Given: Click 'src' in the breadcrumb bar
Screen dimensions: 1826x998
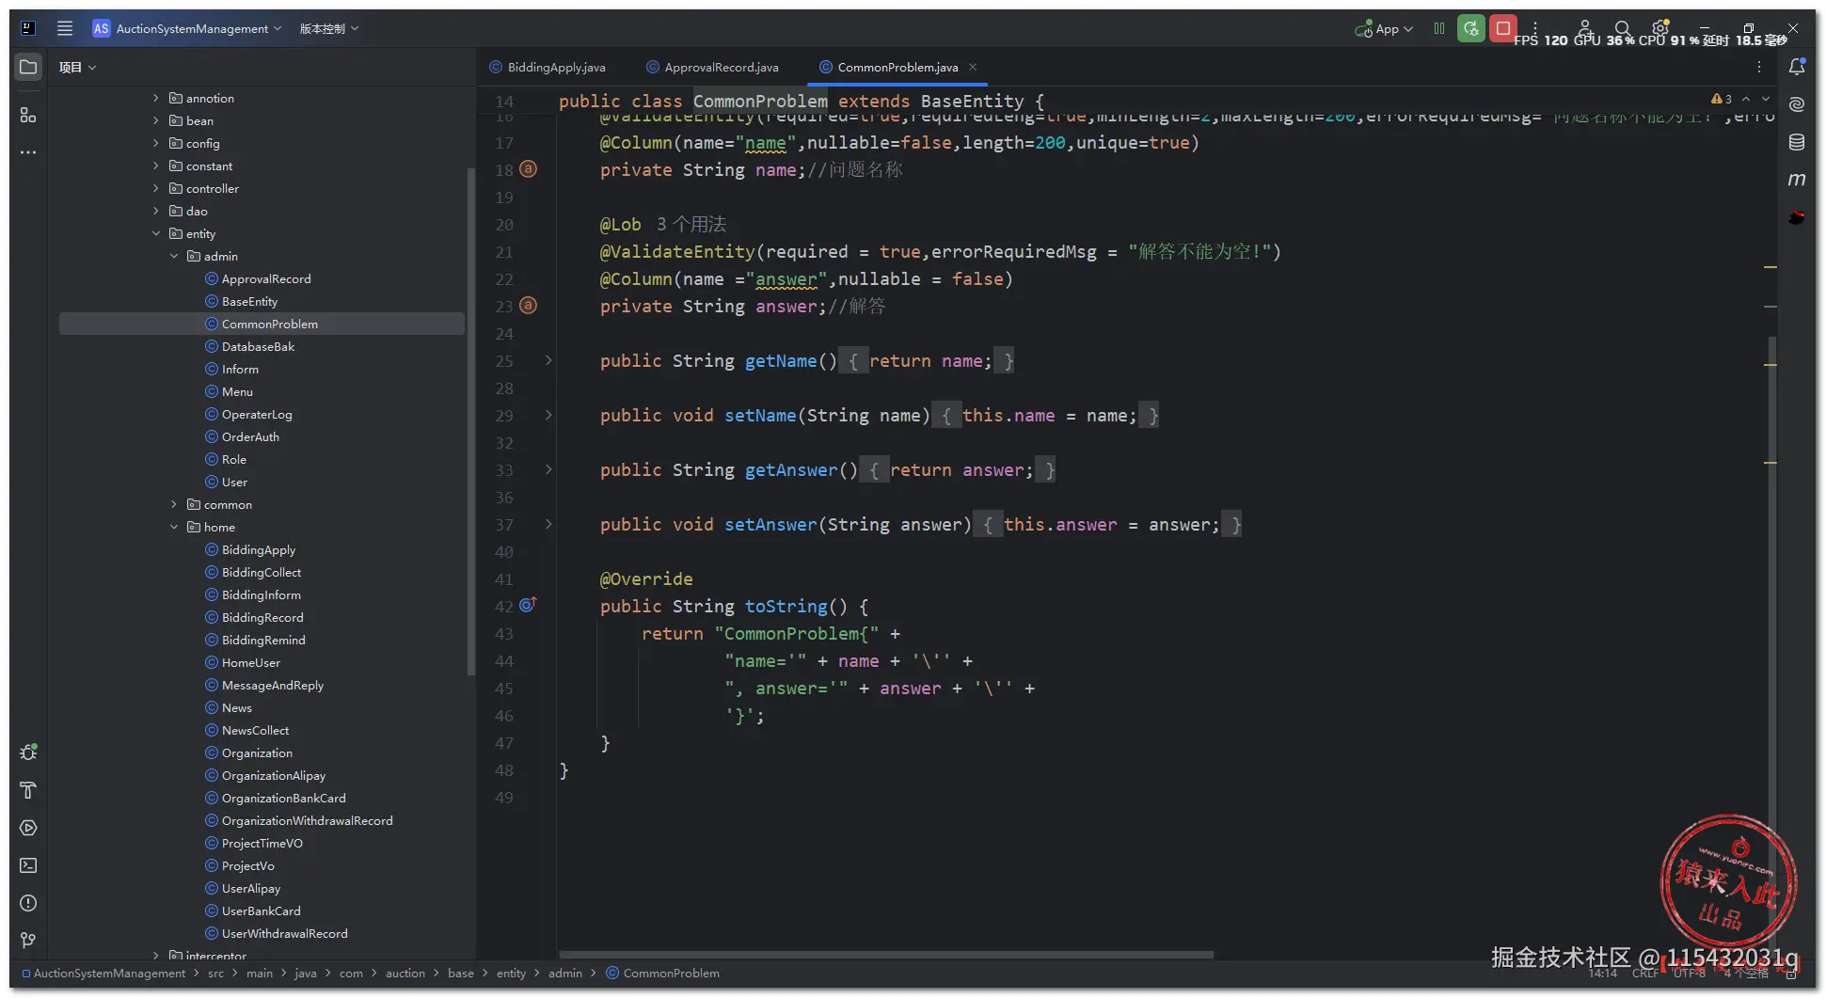Looking at the screenshot, I should click(215, 974).
